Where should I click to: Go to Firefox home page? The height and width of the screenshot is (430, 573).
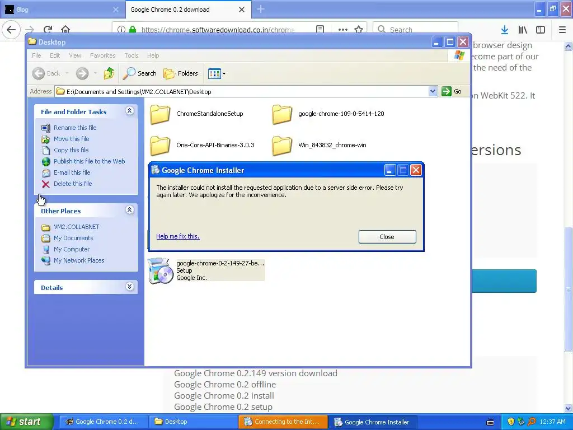tap(65, 29)
